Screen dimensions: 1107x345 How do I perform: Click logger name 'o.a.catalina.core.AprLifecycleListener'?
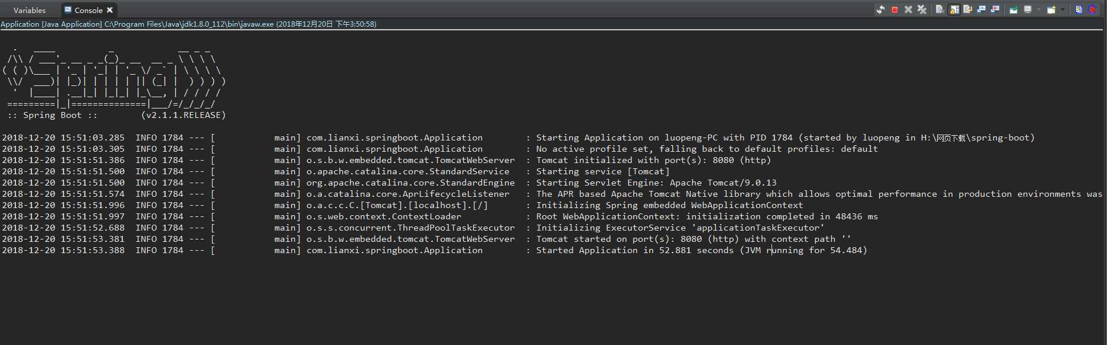tap(408, 194)
